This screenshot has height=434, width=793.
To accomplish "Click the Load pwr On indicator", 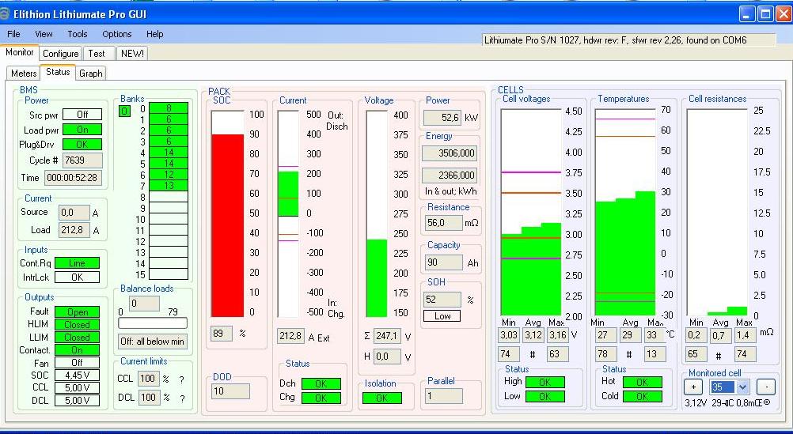I will point(82,130).
